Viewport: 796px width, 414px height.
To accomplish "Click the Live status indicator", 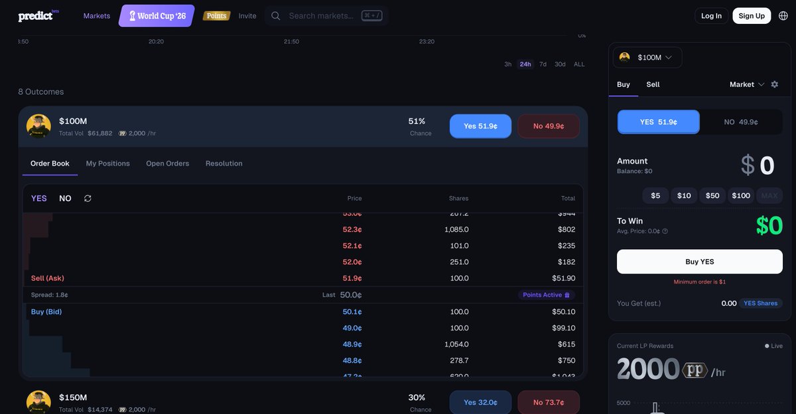I will 773,346.
